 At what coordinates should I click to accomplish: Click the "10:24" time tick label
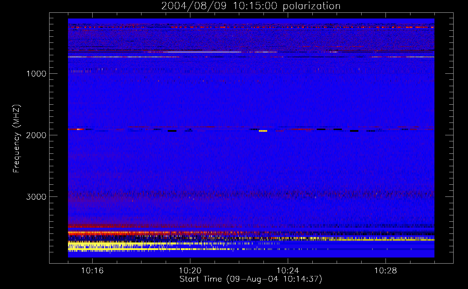click(x=288, y=271)
